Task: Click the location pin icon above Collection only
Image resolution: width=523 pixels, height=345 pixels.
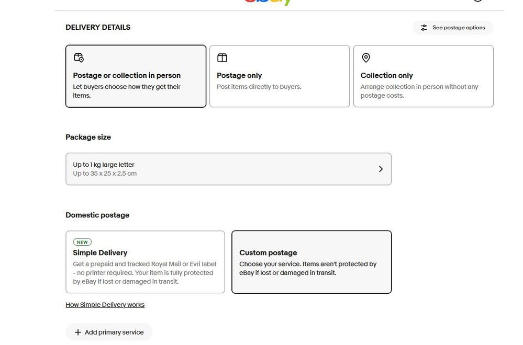Action: pyautogui.click(x=366, y=57)
